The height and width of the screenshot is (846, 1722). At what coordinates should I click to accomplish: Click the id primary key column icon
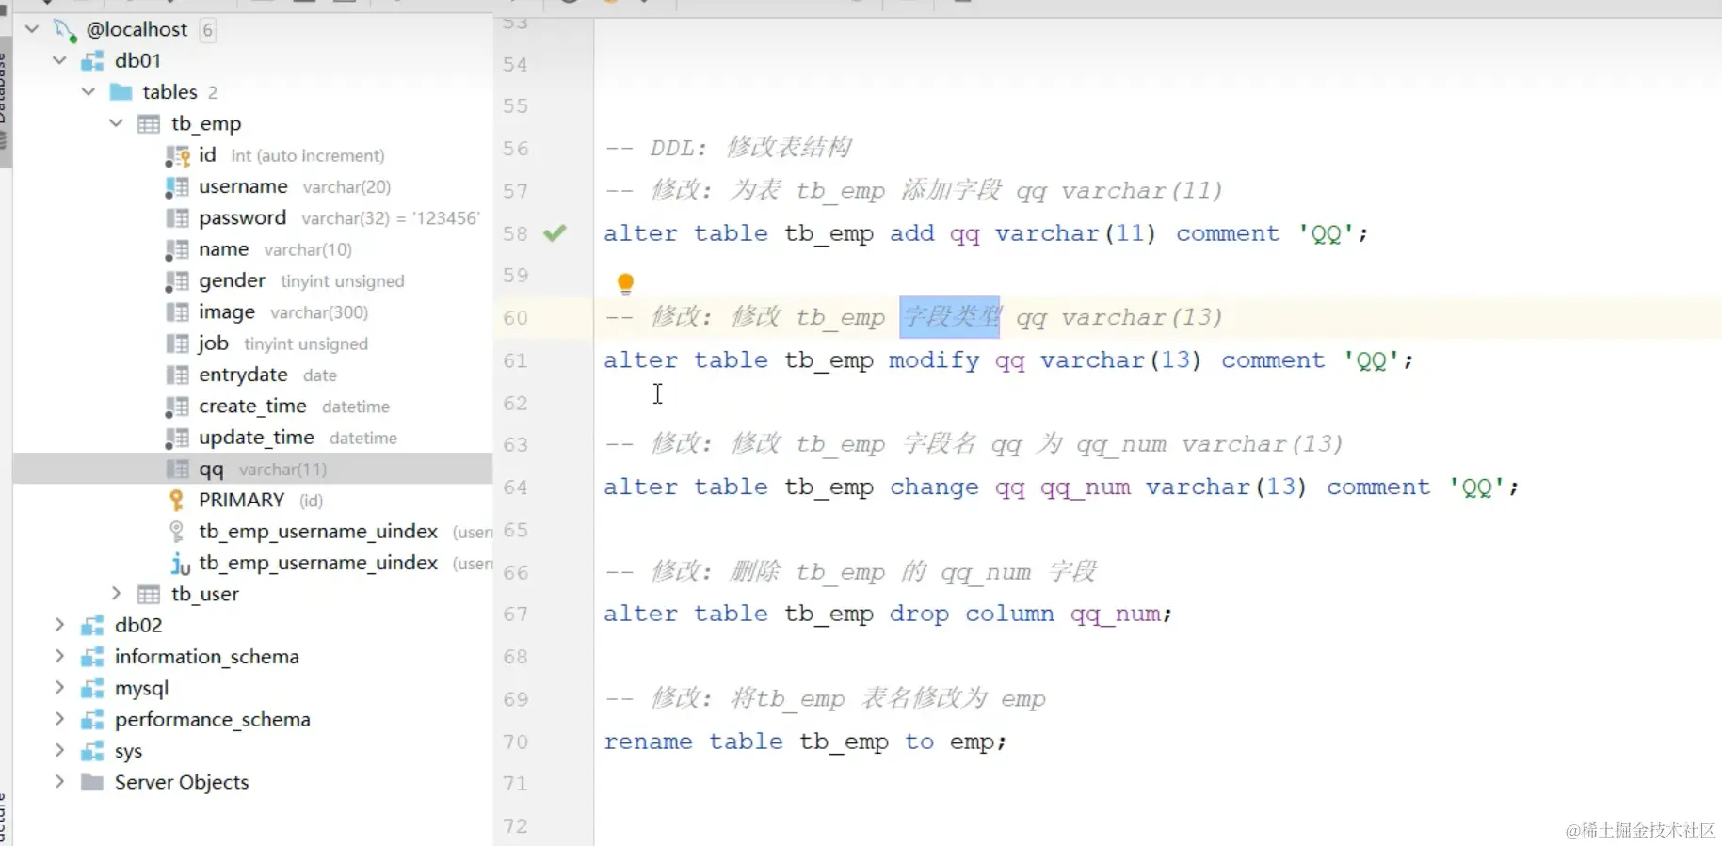click(x=177, y=155)
